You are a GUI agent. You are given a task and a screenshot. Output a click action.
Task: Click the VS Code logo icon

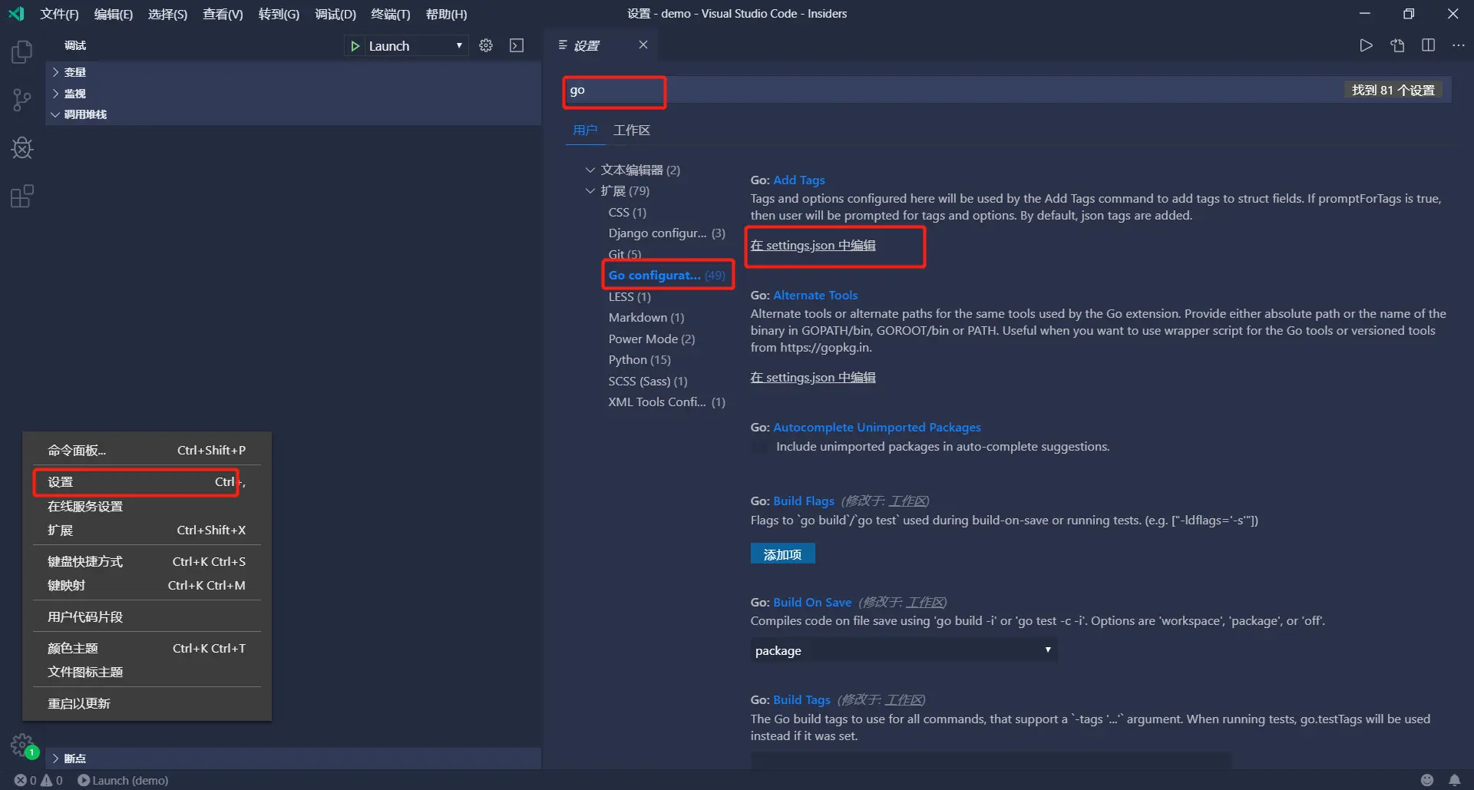coord(16,14)
